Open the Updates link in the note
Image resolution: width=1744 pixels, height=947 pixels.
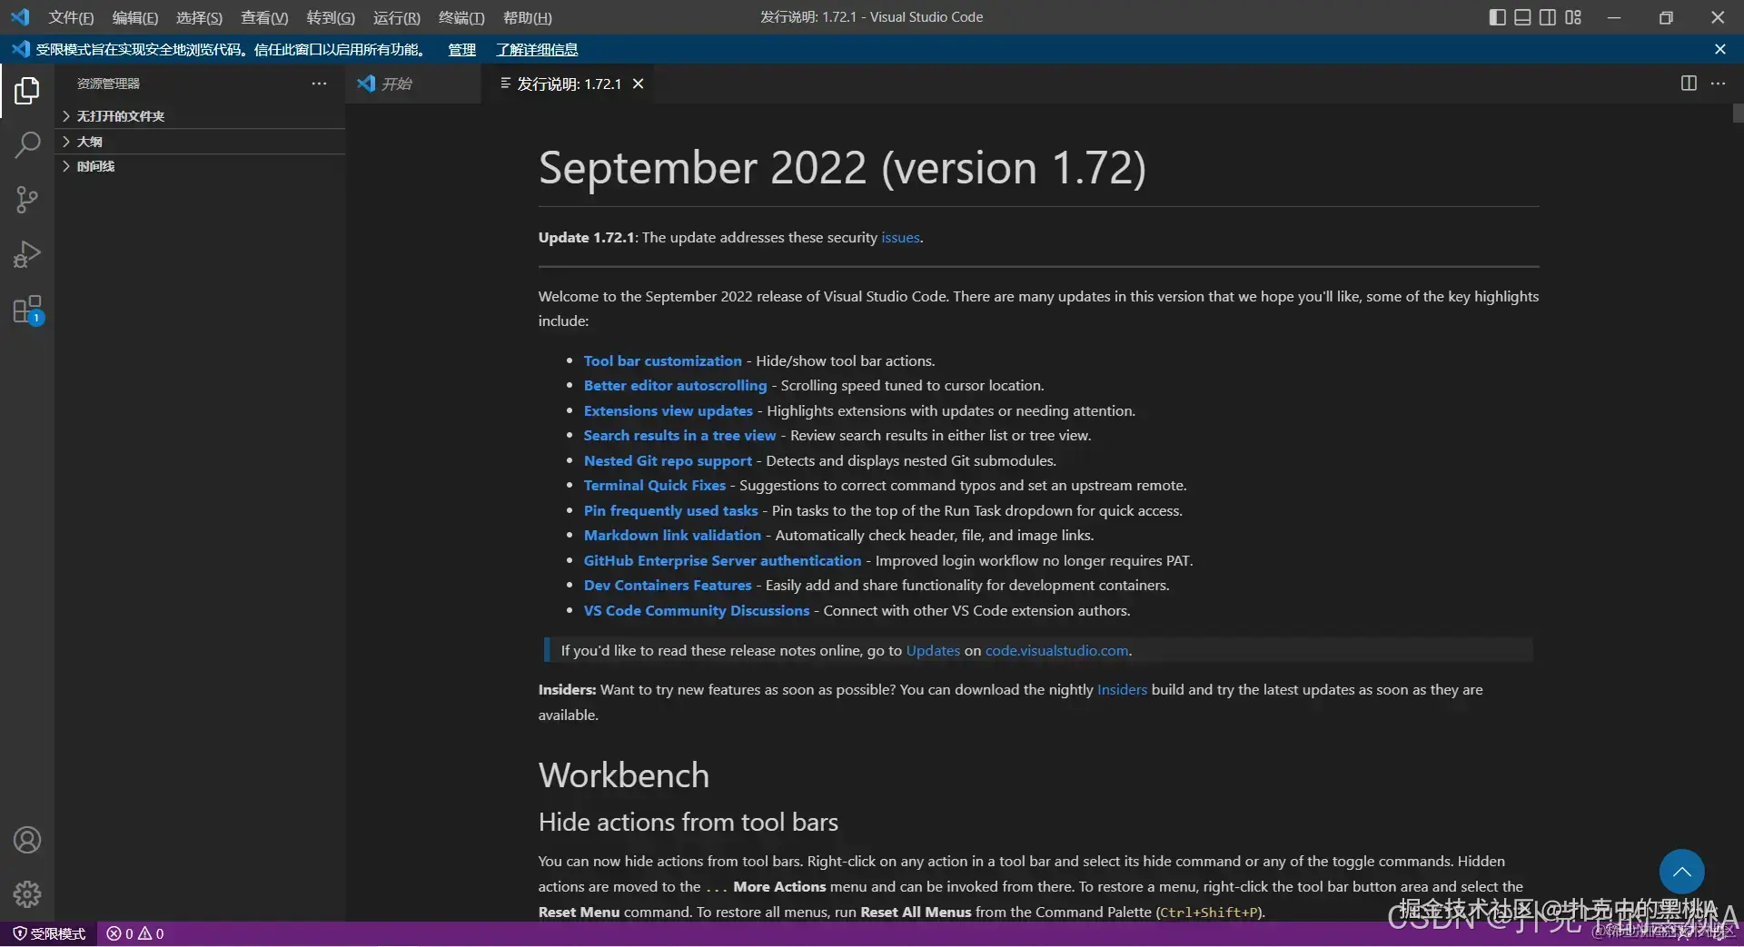[933, 650]
